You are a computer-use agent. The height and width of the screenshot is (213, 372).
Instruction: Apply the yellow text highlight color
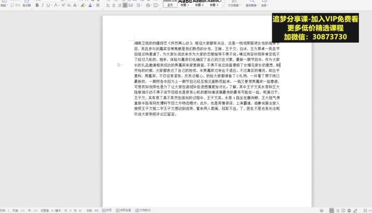point(82,5)
